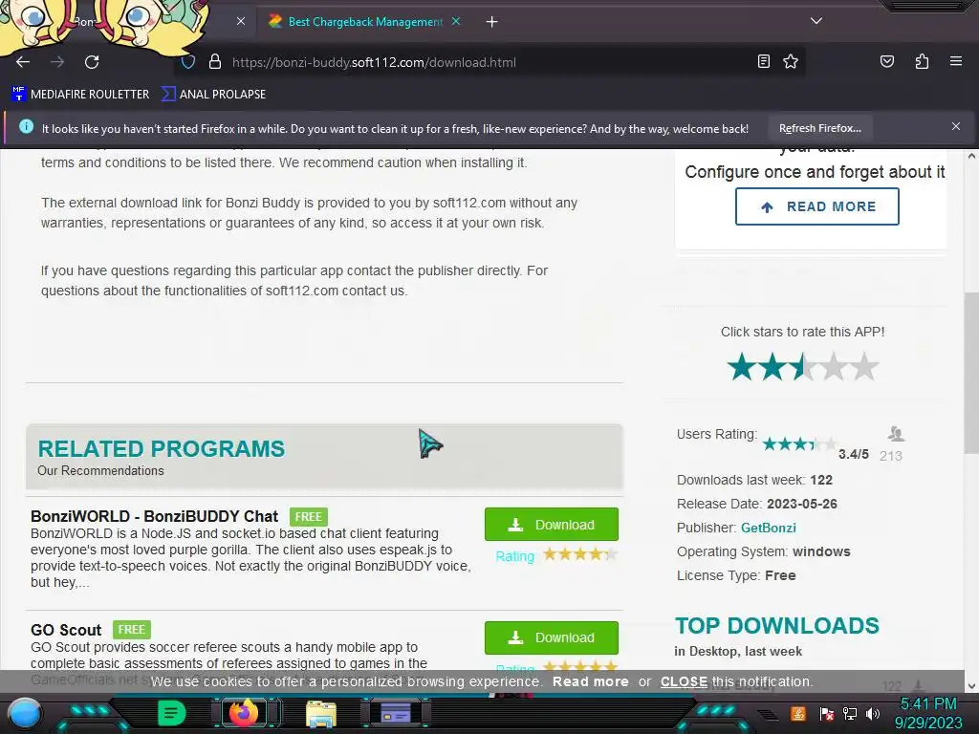Click Release Date value 2023-05-26
The image size is (979, 734).
802,504
